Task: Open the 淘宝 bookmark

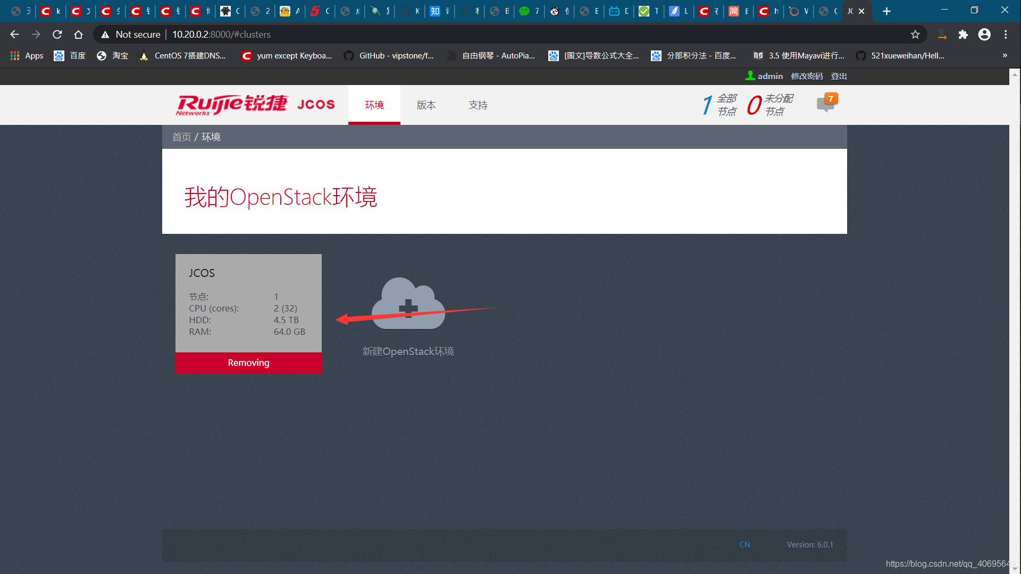Action: [112, 56]
